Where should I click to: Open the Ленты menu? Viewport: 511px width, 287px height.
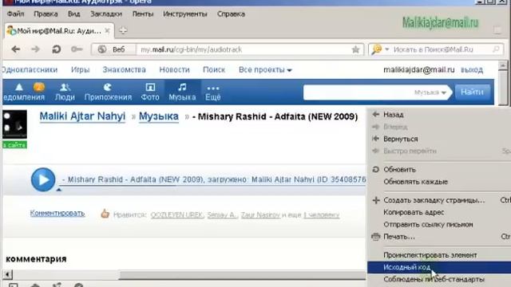143,14
